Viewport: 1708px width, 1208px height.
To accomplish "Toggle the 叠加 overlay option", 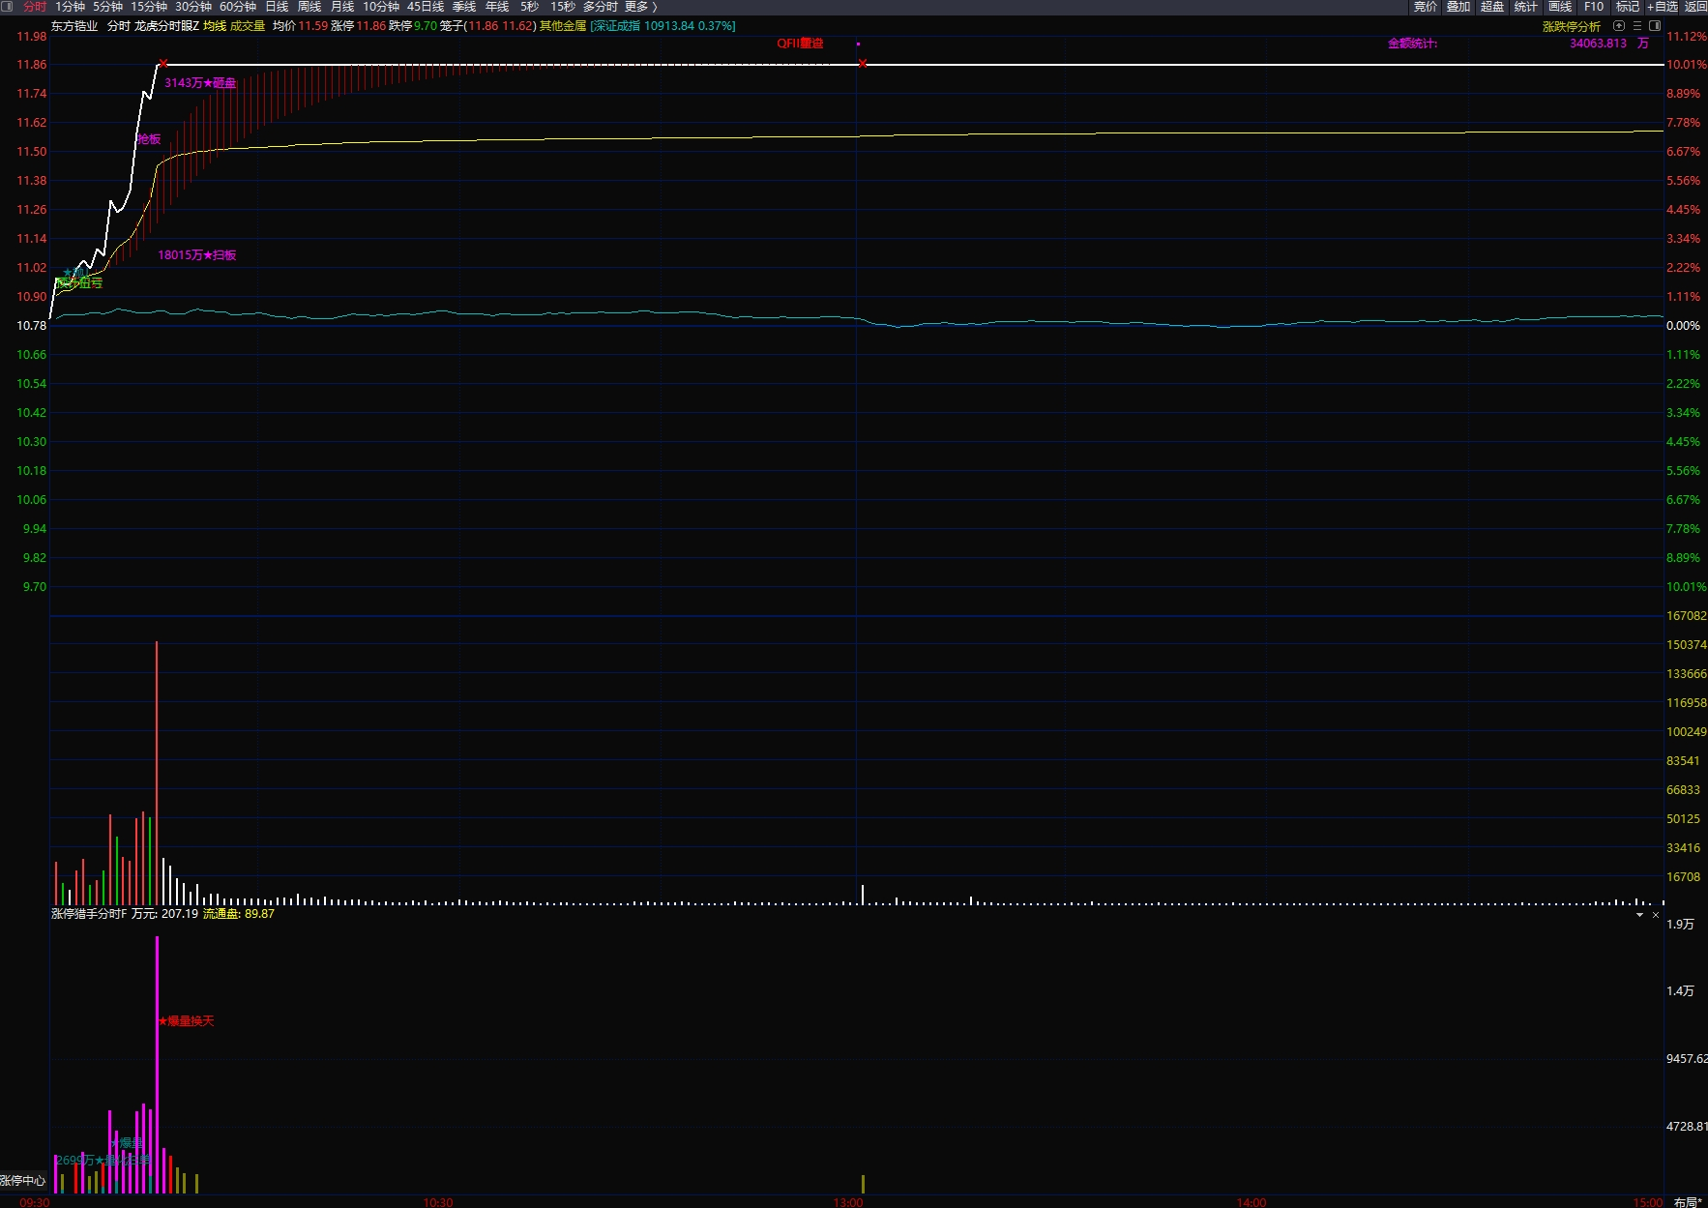I will click(1458, 7).
